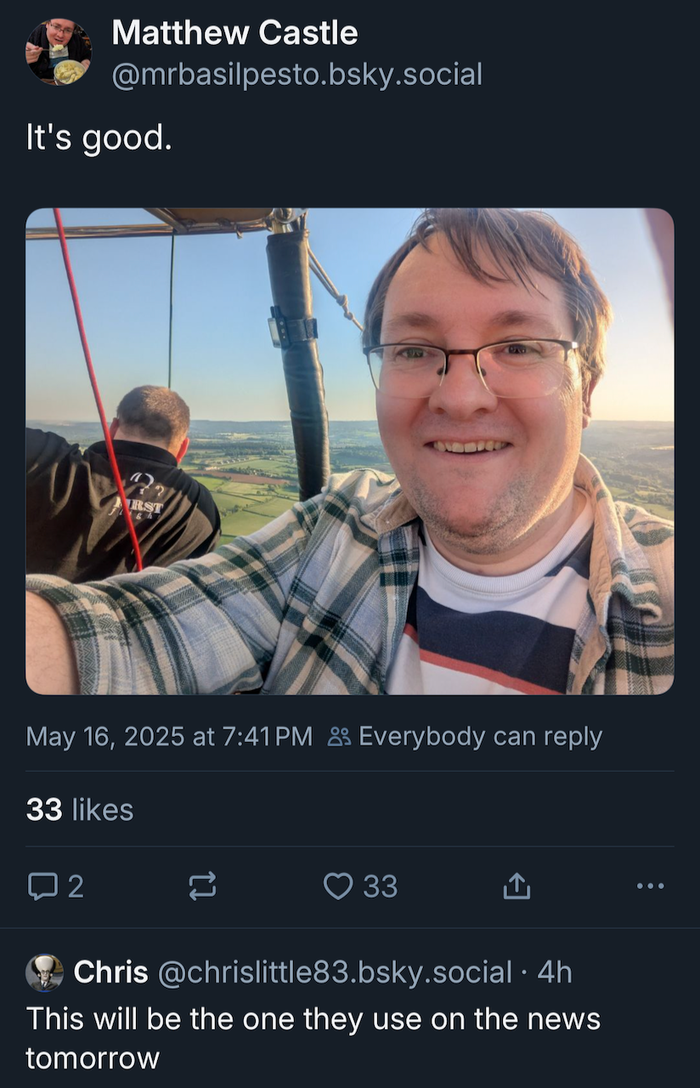Open the three-dot more options menu
This screenshot has height=1088, width=700.
pos(650,887)
